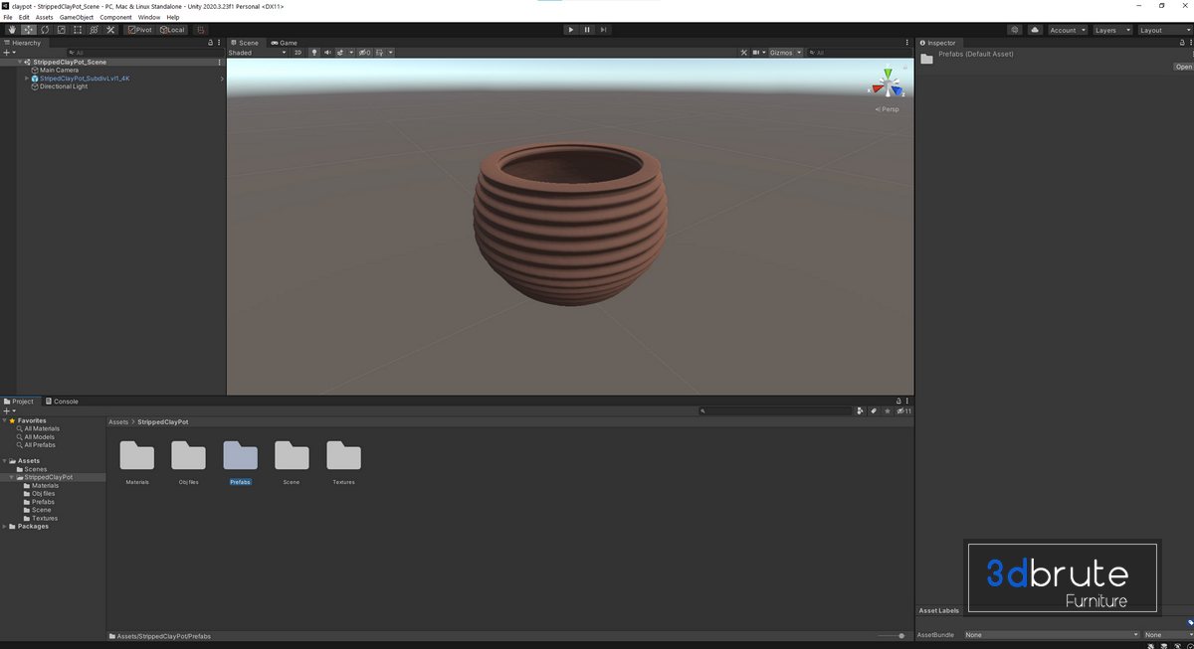Screen dimensions: 1194x649
Task: Open the GameObject menu
Action: tap(77, 17)
